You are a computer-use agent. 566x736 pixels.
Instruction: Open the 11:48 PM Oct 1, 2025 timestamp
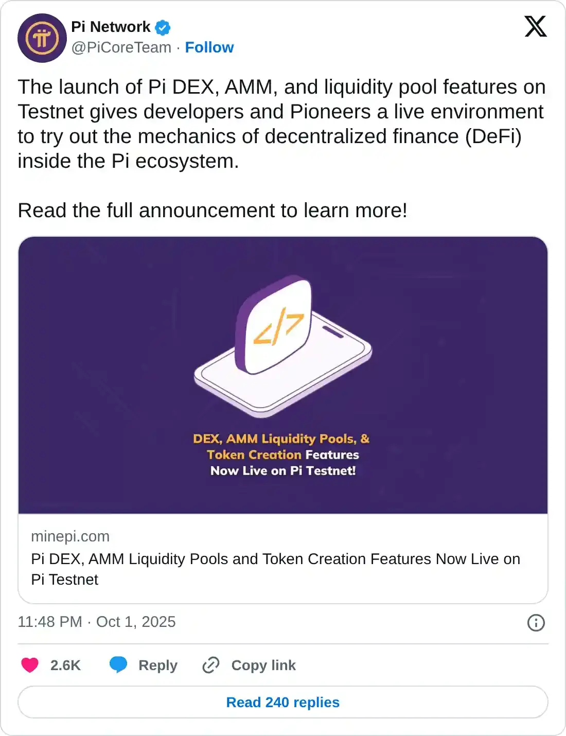[x=97, y=622]
